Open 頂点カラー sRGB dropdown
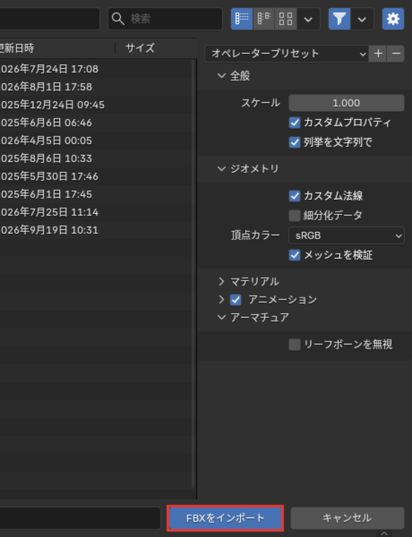The image size is (412, 537). coord(346,235)
